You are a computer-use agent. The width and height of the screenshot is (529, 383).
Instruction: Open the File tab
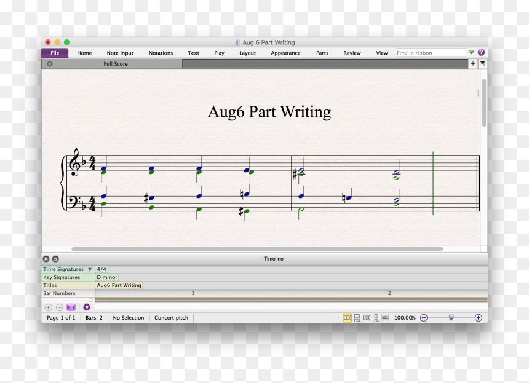tap(55, 53)
